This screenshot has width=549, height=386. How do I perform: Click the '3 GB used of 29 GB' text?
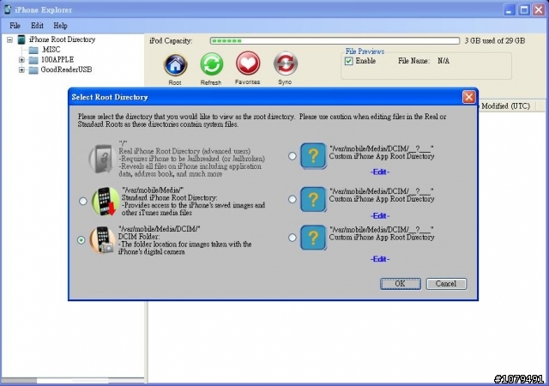(x=495, y=41)
